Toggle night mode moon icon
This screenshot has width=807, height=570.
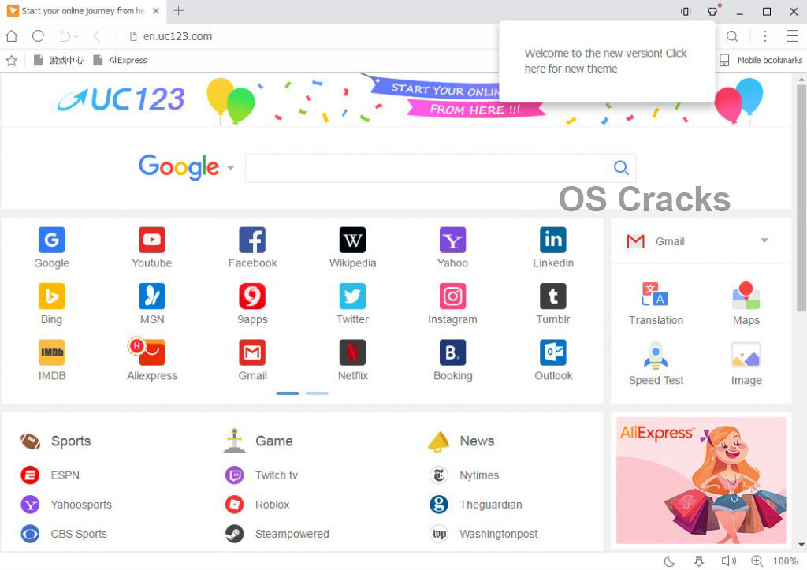coord(670,561)
